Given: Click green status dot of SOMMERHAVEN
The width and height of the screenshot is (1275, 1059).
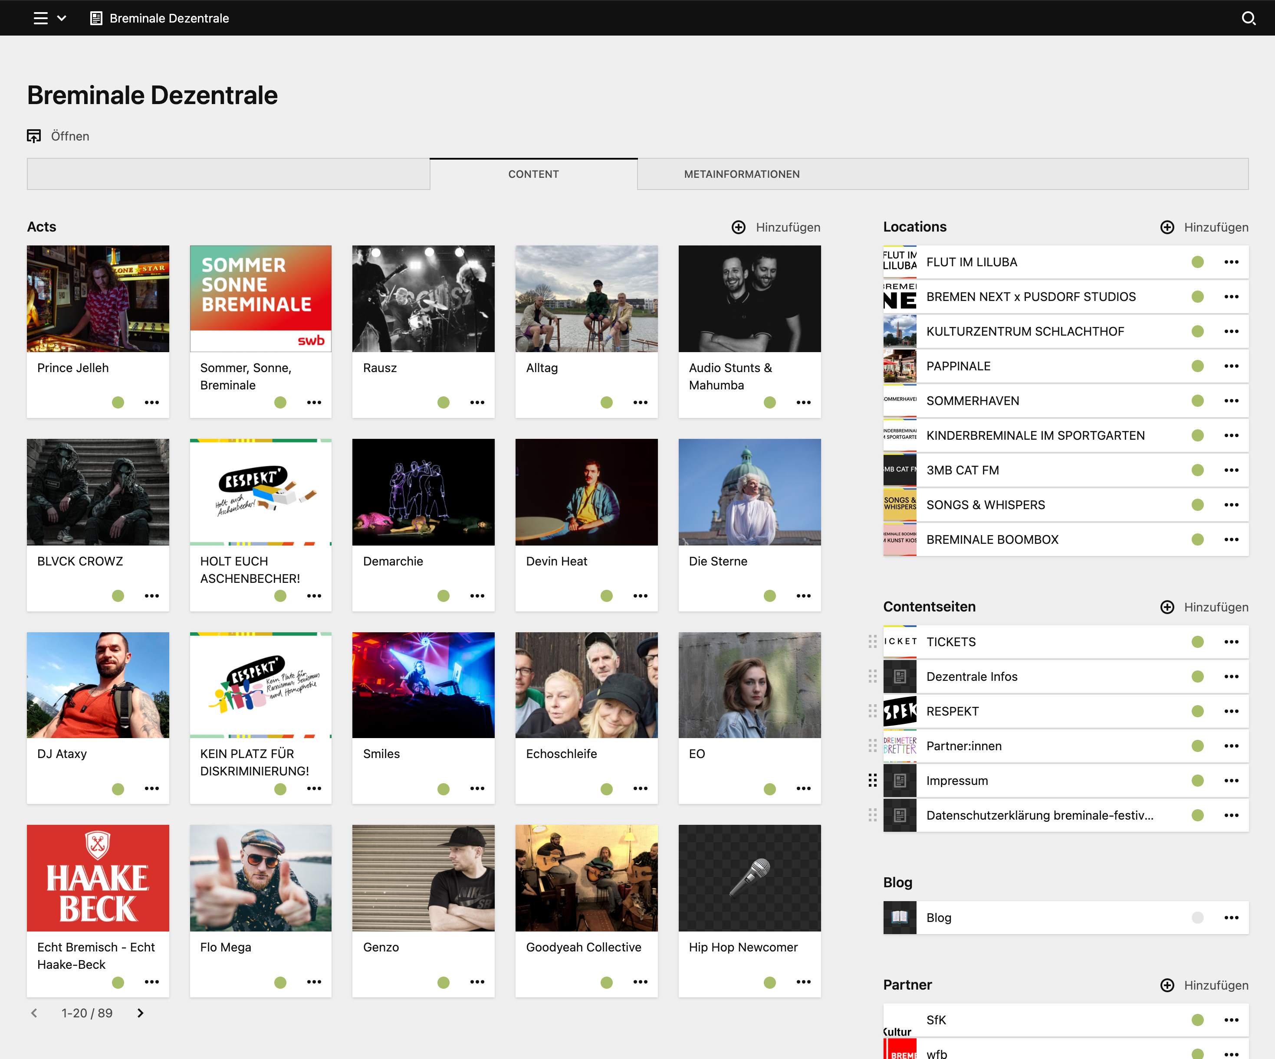Looking at the screenshot, I should (x=1197, y=401).
